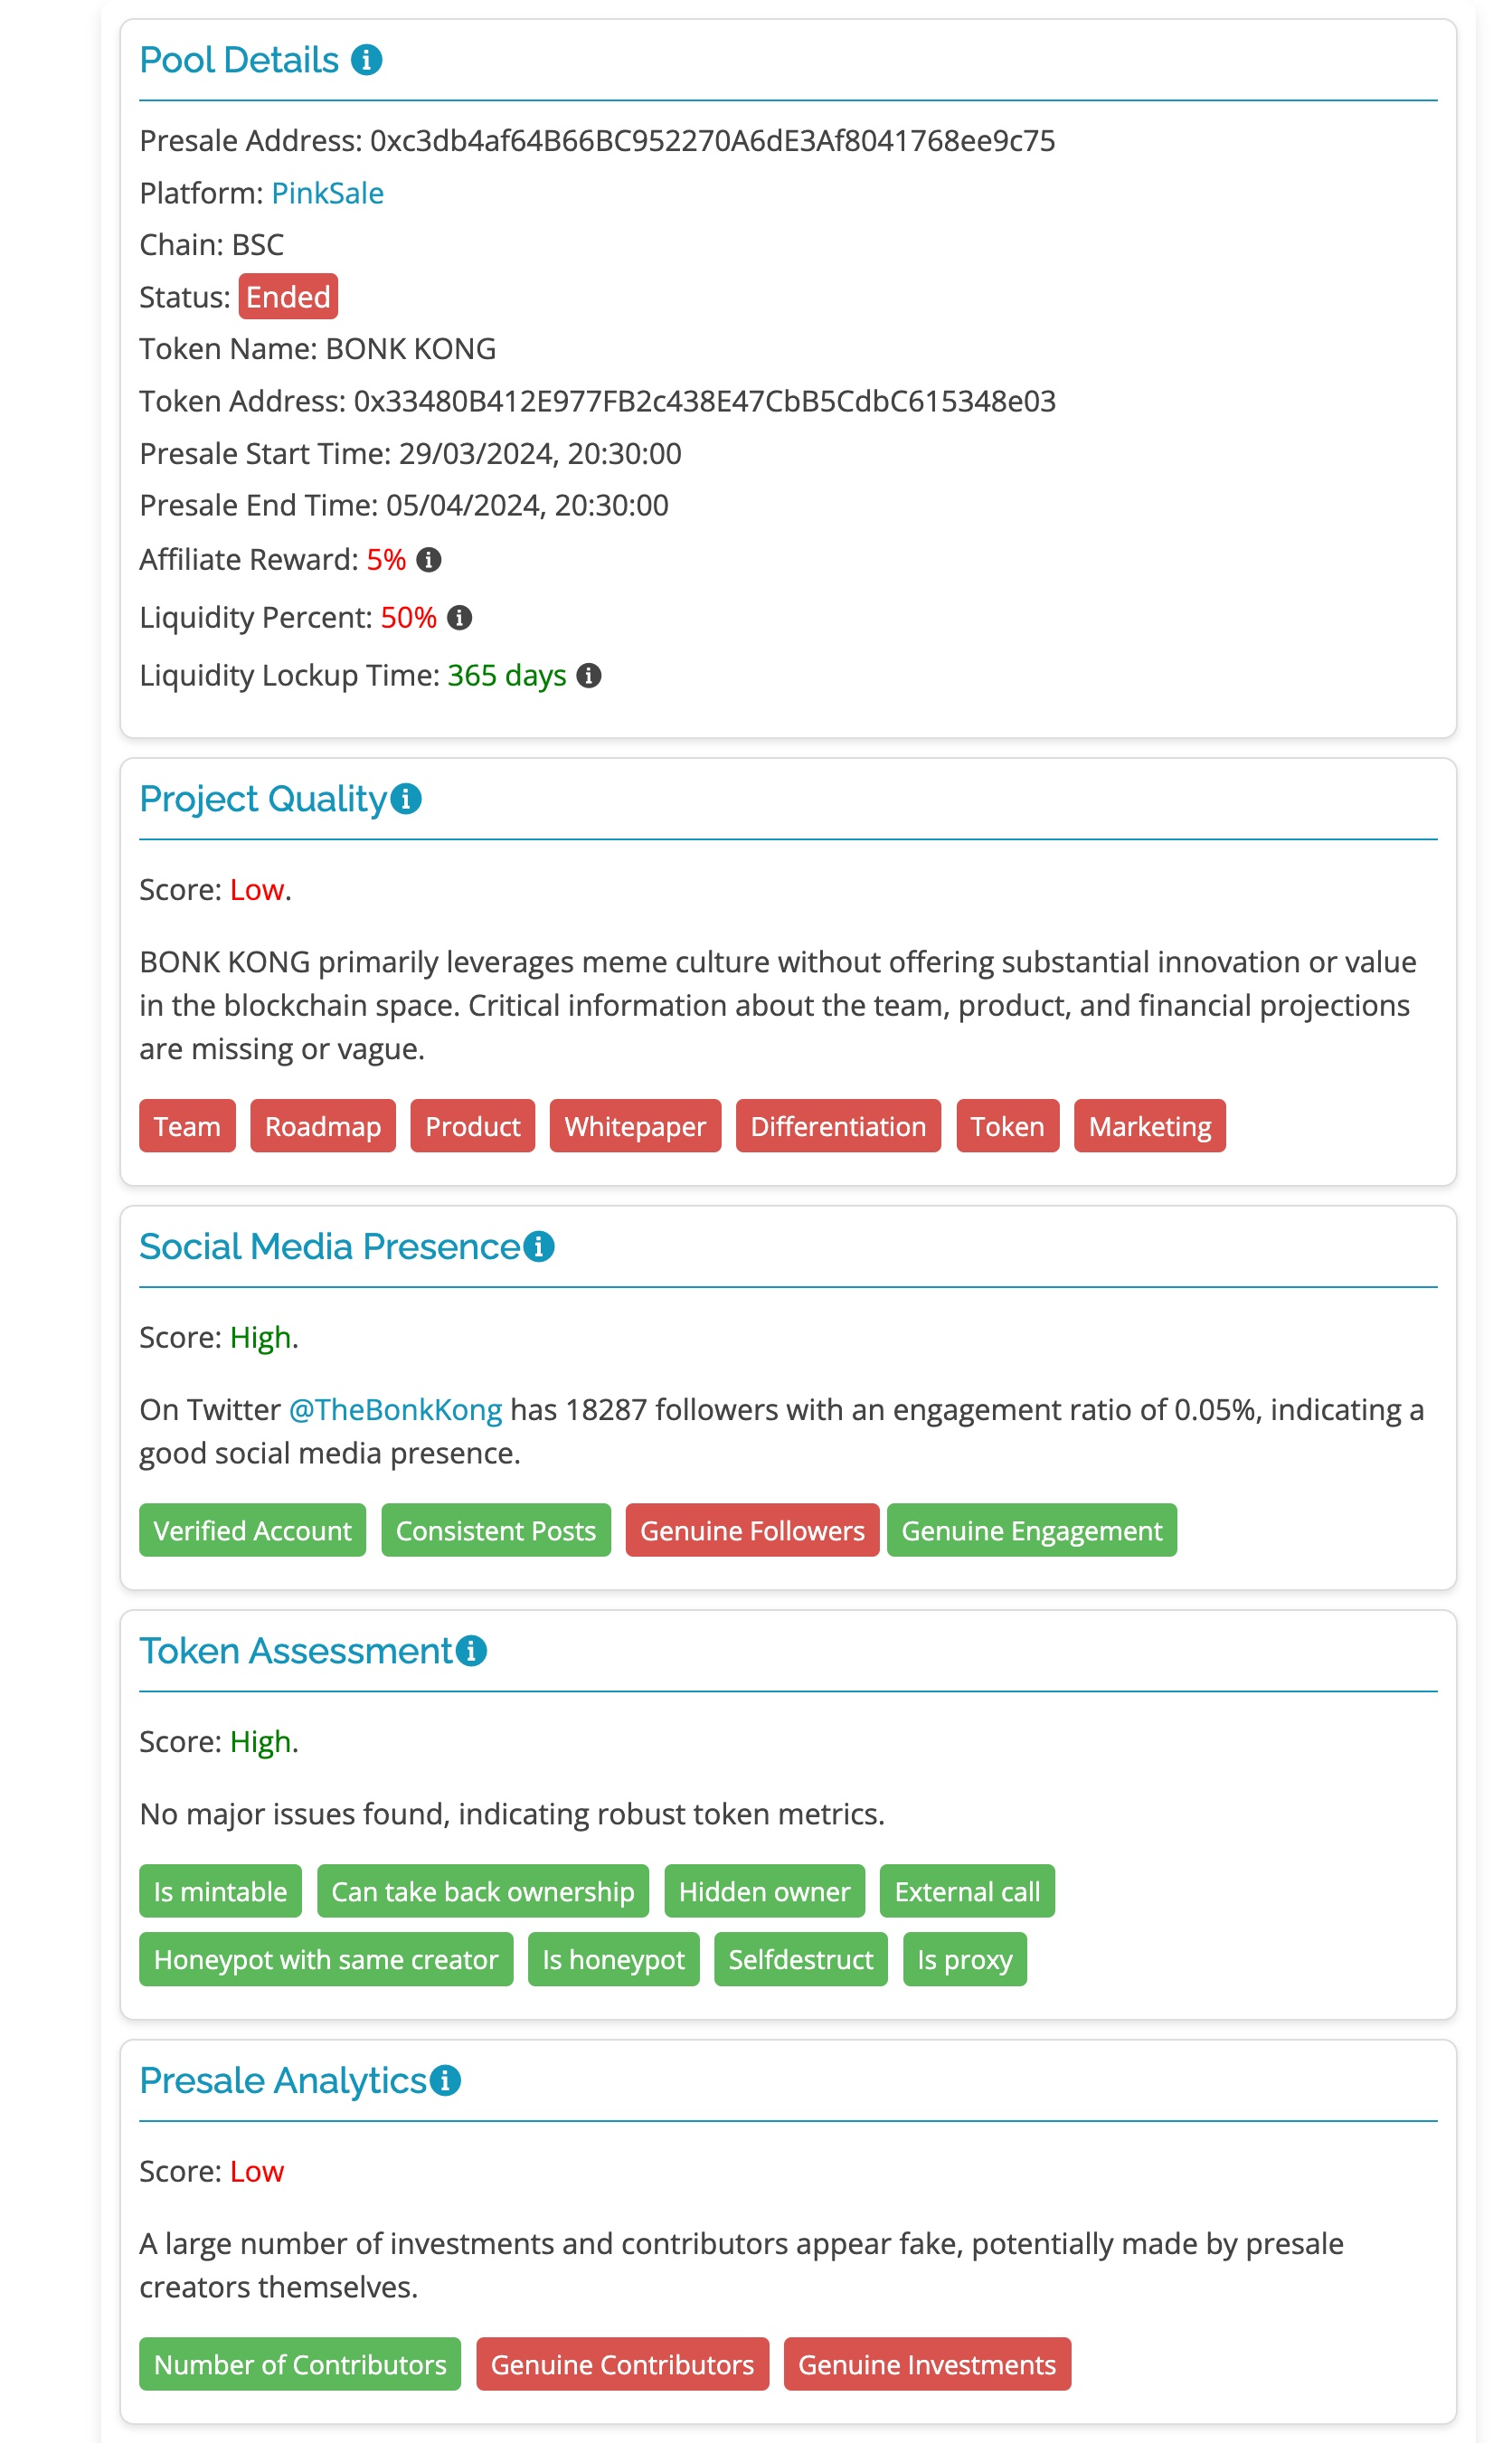Click the Social Media Presence info icon
This screenshot has height=2444, width=1512.
tap(539, 1247)
